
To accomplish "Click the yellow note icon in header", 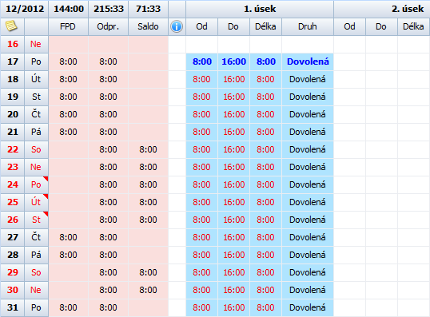I will 11,26.
